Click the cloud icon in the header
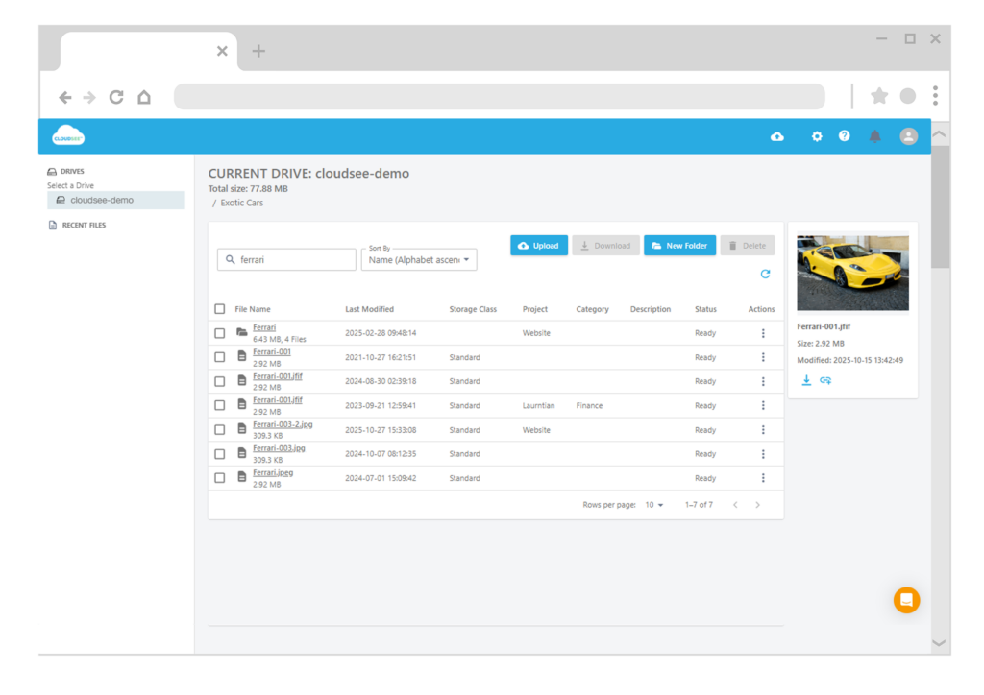The image size is (984, 695). coord(776,135)
